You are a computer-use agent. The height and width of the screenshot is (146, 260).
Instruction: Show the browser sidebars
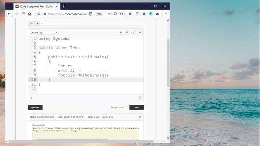pyautogui.click(x=137, y=14)
